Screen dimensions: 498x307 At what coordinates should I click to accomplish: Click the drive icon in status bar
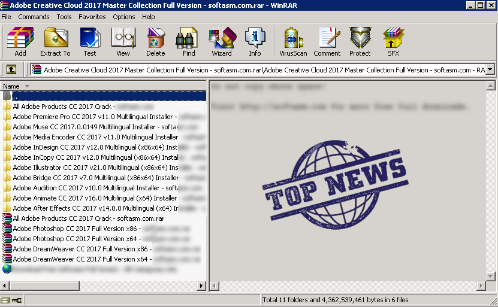click(x=5, y=300)
